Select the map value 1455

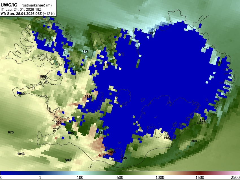(x=112, y=152)
